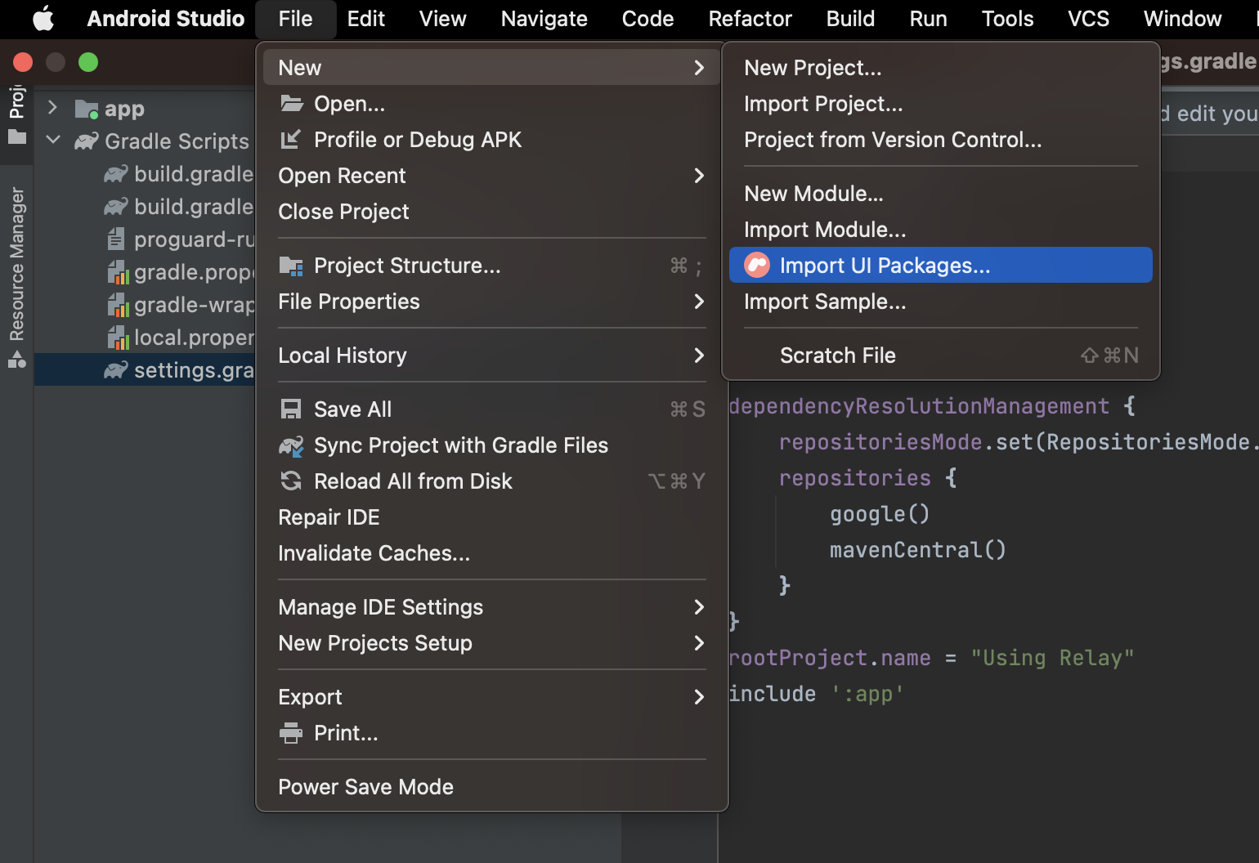Viewport: 1259px width, 863px height.
Task: Click the mavenCentral() line in the editor
Action: [x=917, y=550]
